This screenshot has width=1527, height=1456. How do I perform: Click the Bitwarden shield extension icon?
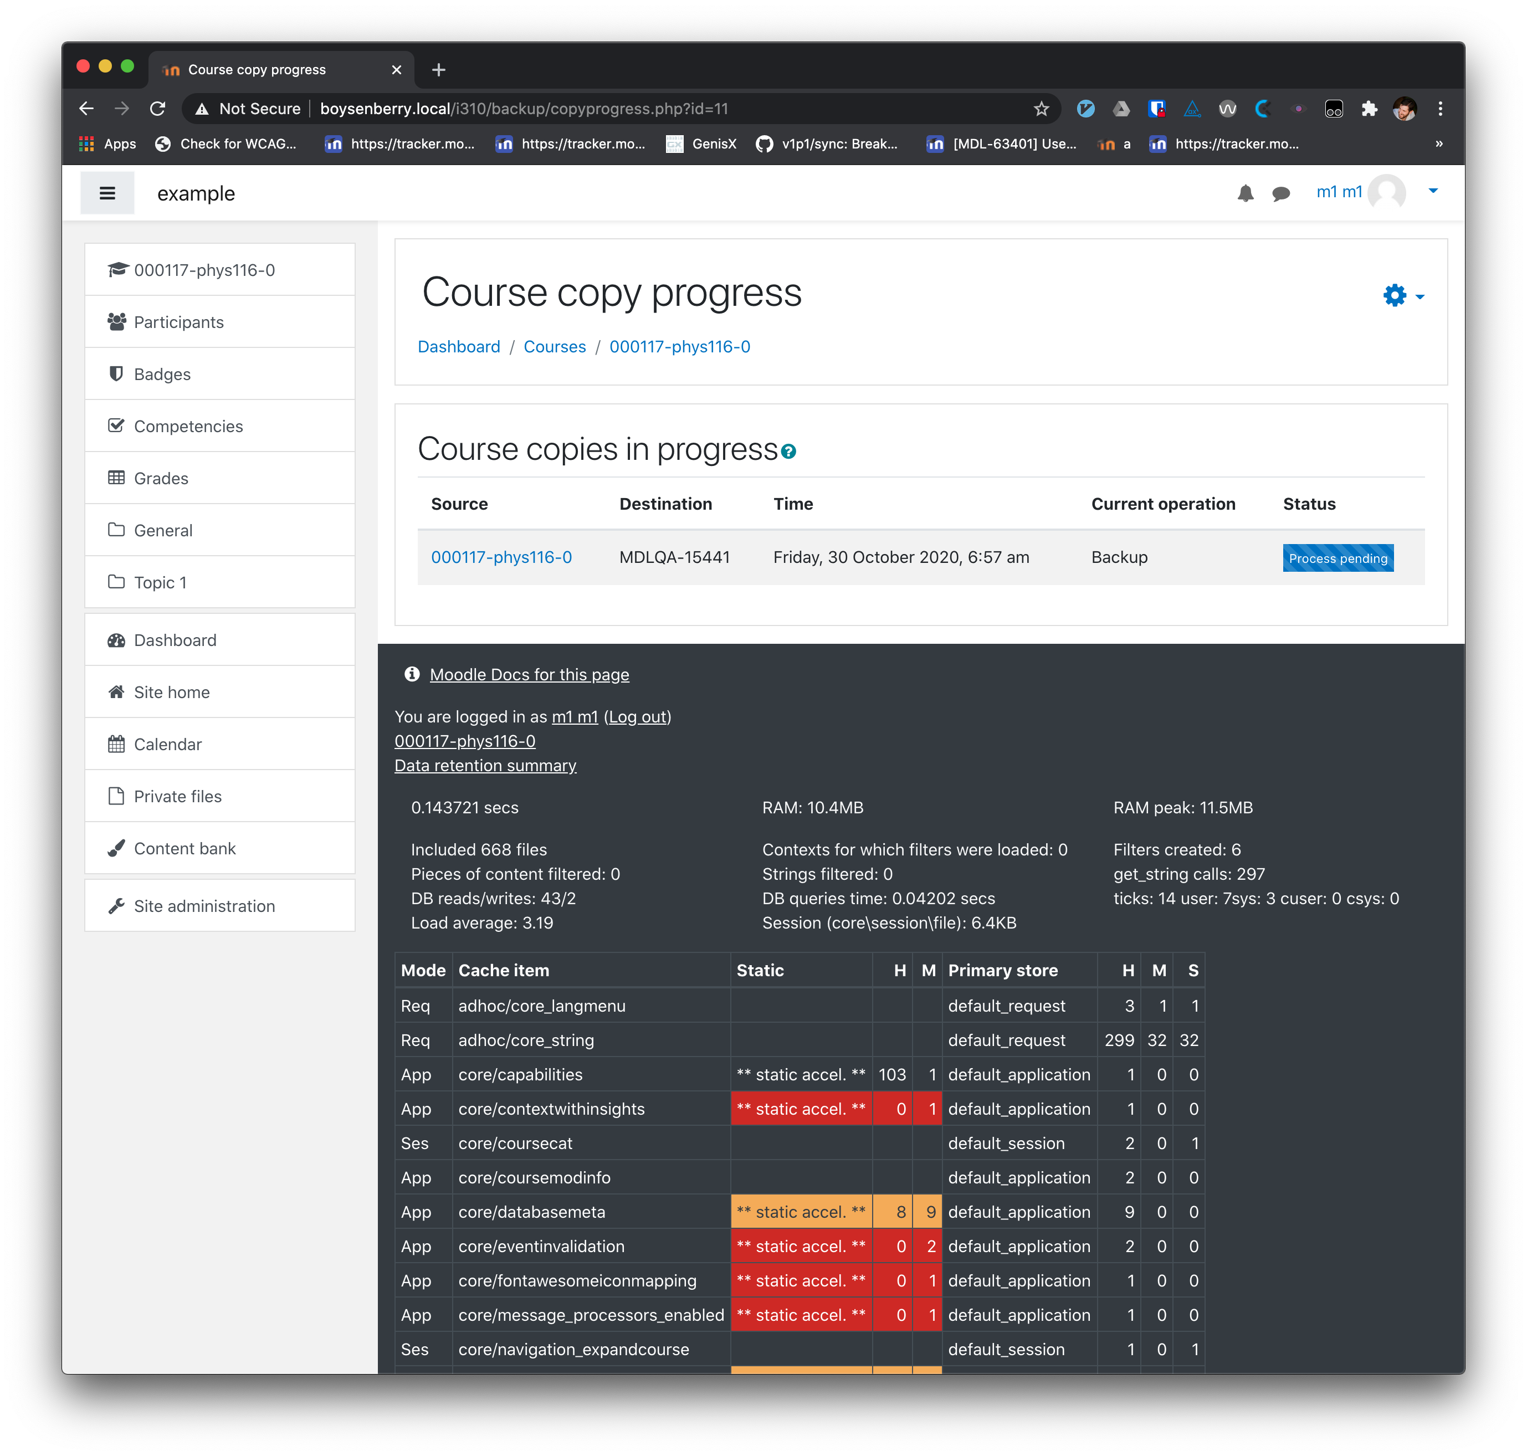tap(1157, 109)
